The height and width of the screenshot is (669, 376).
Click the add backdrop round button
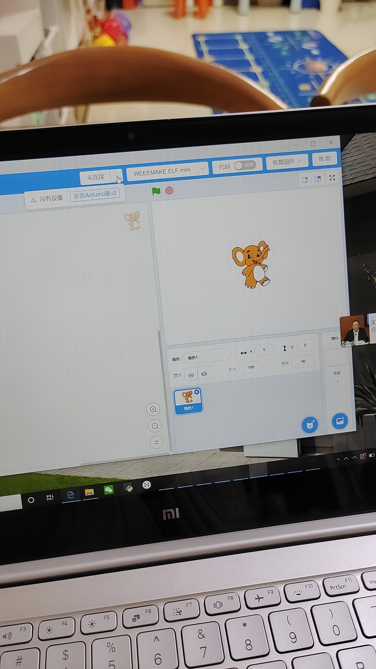pos(340,421)
